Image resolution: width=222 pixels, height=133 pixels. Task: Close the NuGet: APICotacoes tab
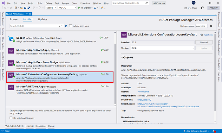[x=30, y=14]
